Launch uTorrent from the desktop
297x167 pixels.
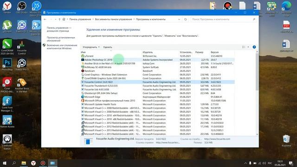7,26
